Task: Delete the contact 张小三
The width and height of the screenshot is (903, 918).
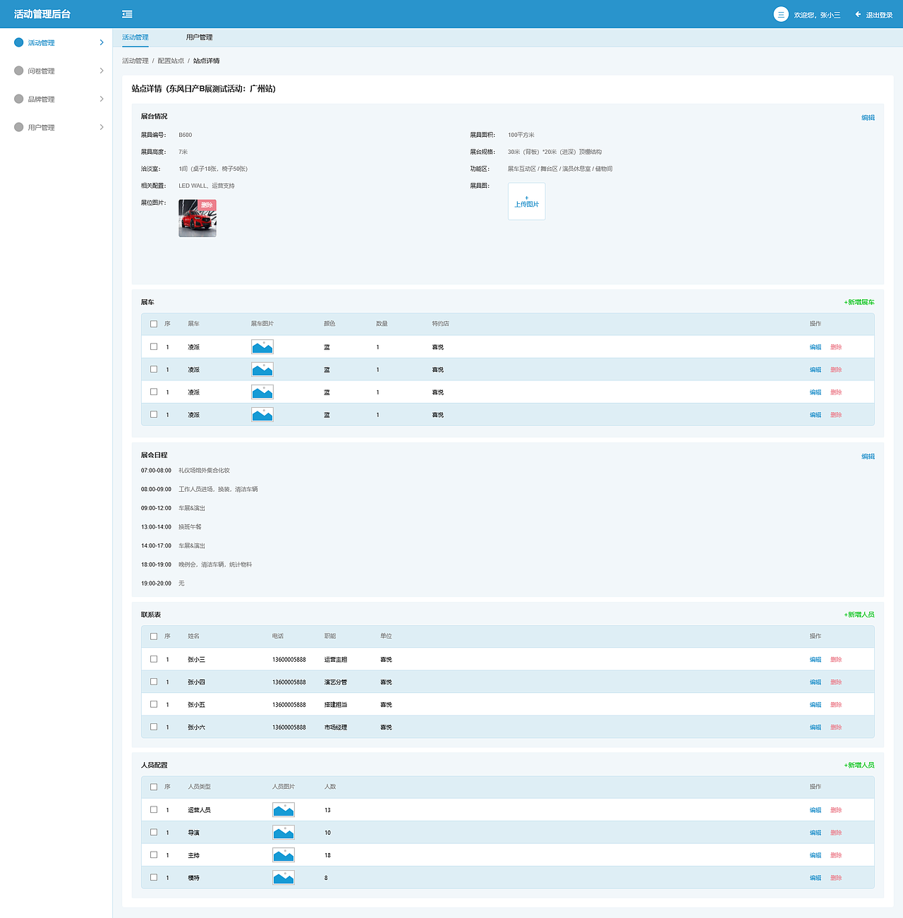Action: tap(836, 660)
